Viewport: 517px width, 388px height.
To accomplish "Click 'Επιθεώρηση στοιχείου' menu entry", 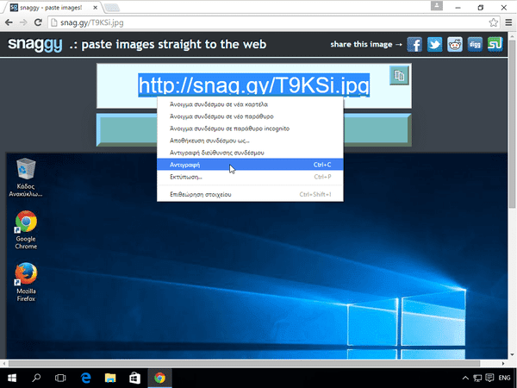I will tap(250, 194).
